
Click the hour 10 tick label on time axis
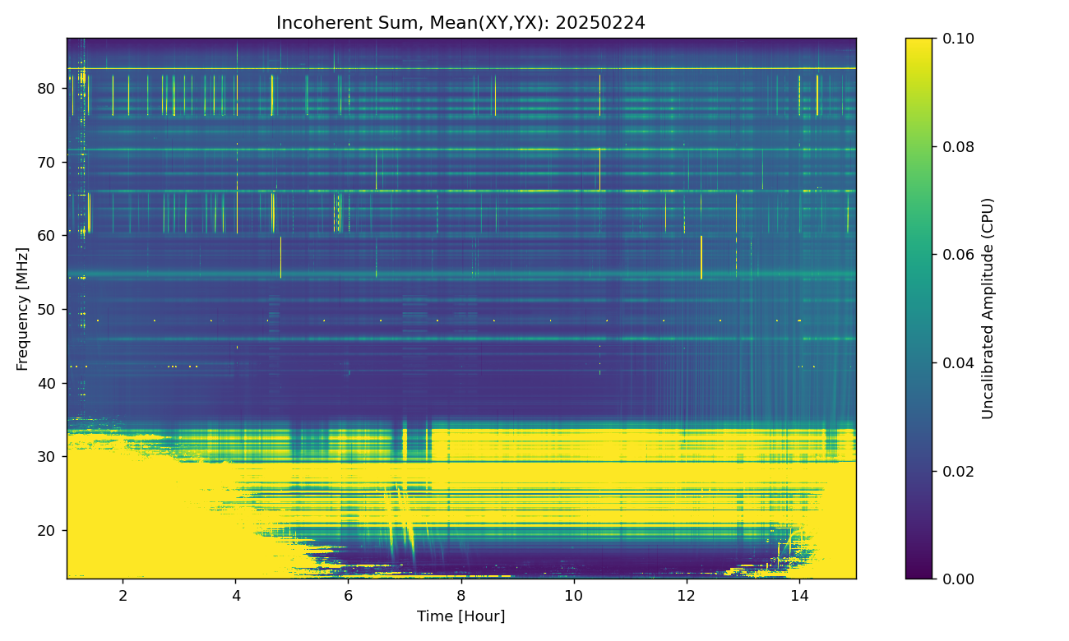coord(573,595)
